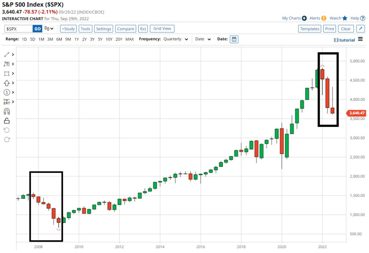369x253 pixels.
Task: Select the rectangle shape tool
Action: click(x=6, y=73)
